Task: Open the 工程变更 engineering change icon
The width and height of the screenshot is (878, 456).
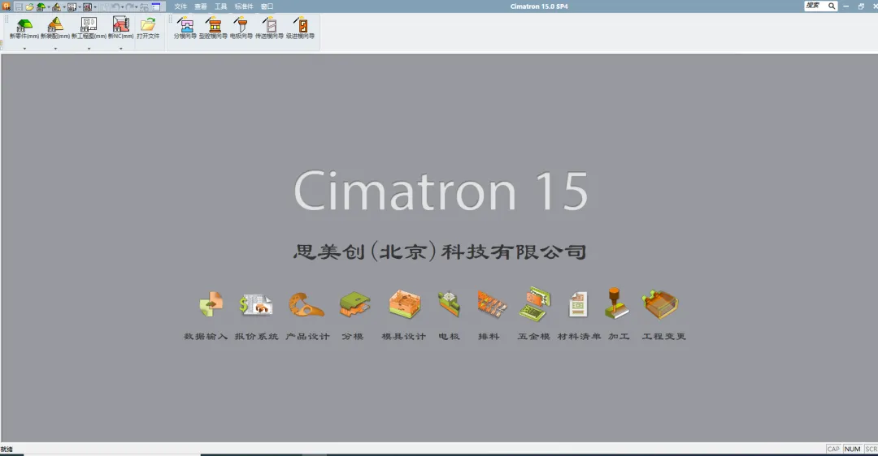Action: tap(661, 304)
